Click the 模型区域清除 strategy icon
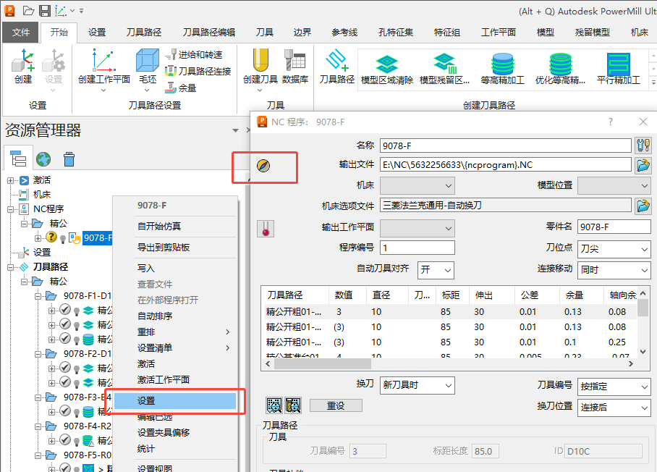The width and height of the screenshot is (657, 472). coord(386,64)
